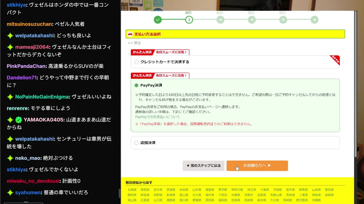Click welpatakahashi's badge on the どっちも良いよ message

[10, 36]
